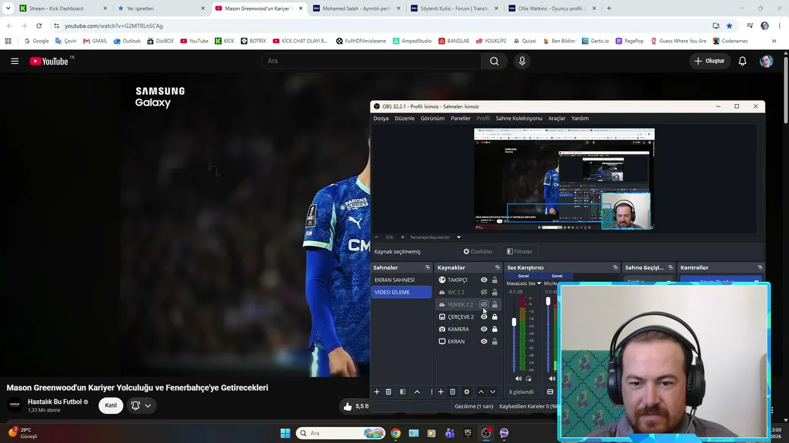The image size is (789, 443).
Task: Open Dosya menu in OBS
Action: click(381, 118)
